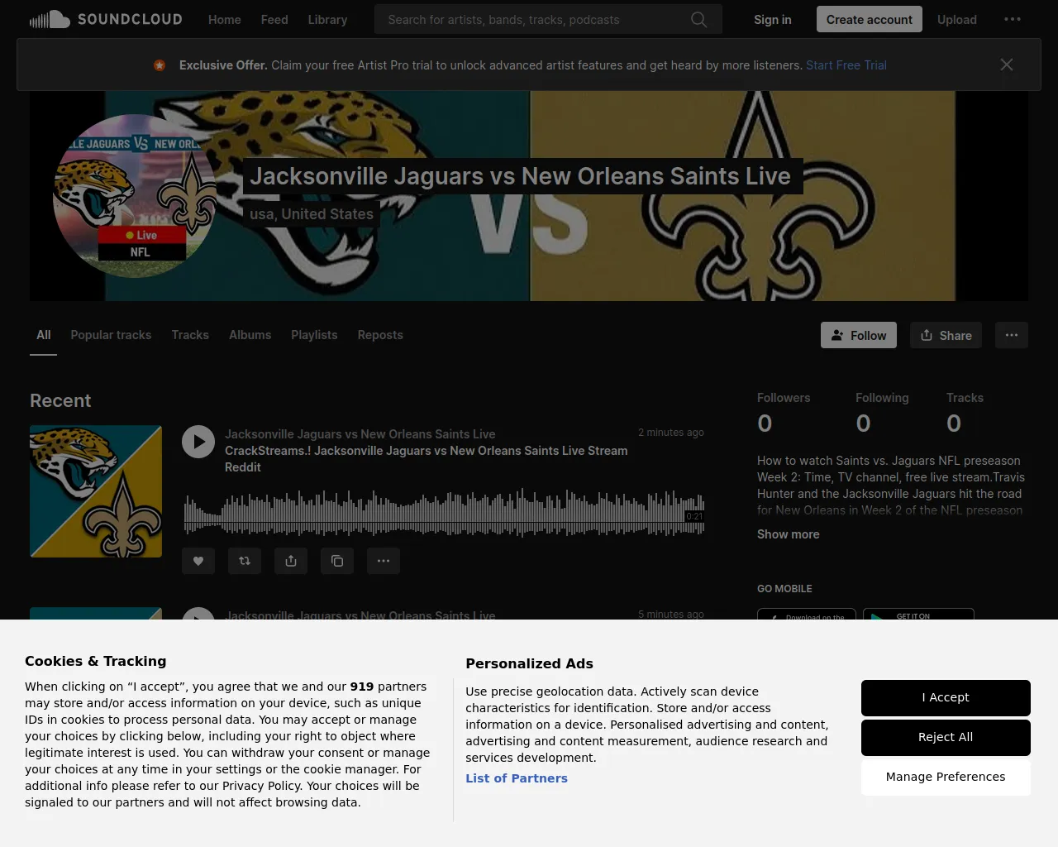Click Create account
Image resolution: width=1058 pixels, height=847 pixels.
(870, 19)
